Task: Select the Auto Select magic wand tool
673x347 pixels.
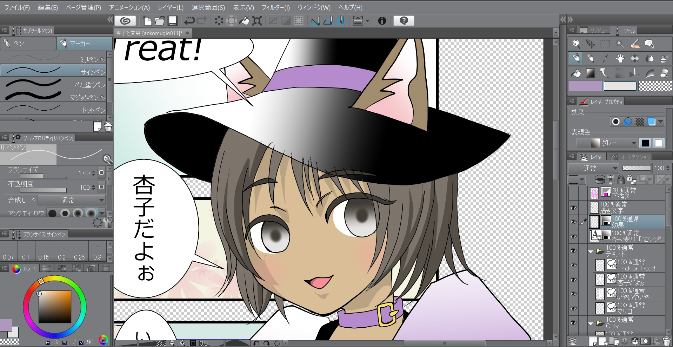Action: pyautogui.click(x=620, y=44)
